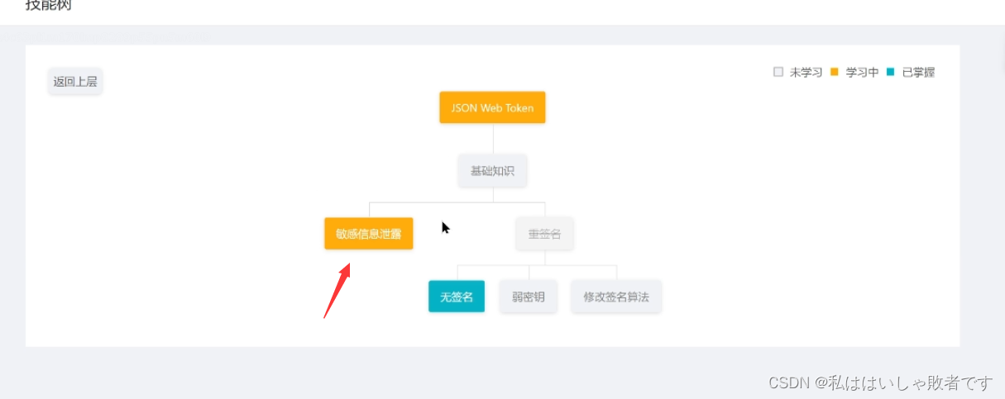This screenshot has height=399, width=1005.
Task: Click the 返回上层 button
Action: 75,82
